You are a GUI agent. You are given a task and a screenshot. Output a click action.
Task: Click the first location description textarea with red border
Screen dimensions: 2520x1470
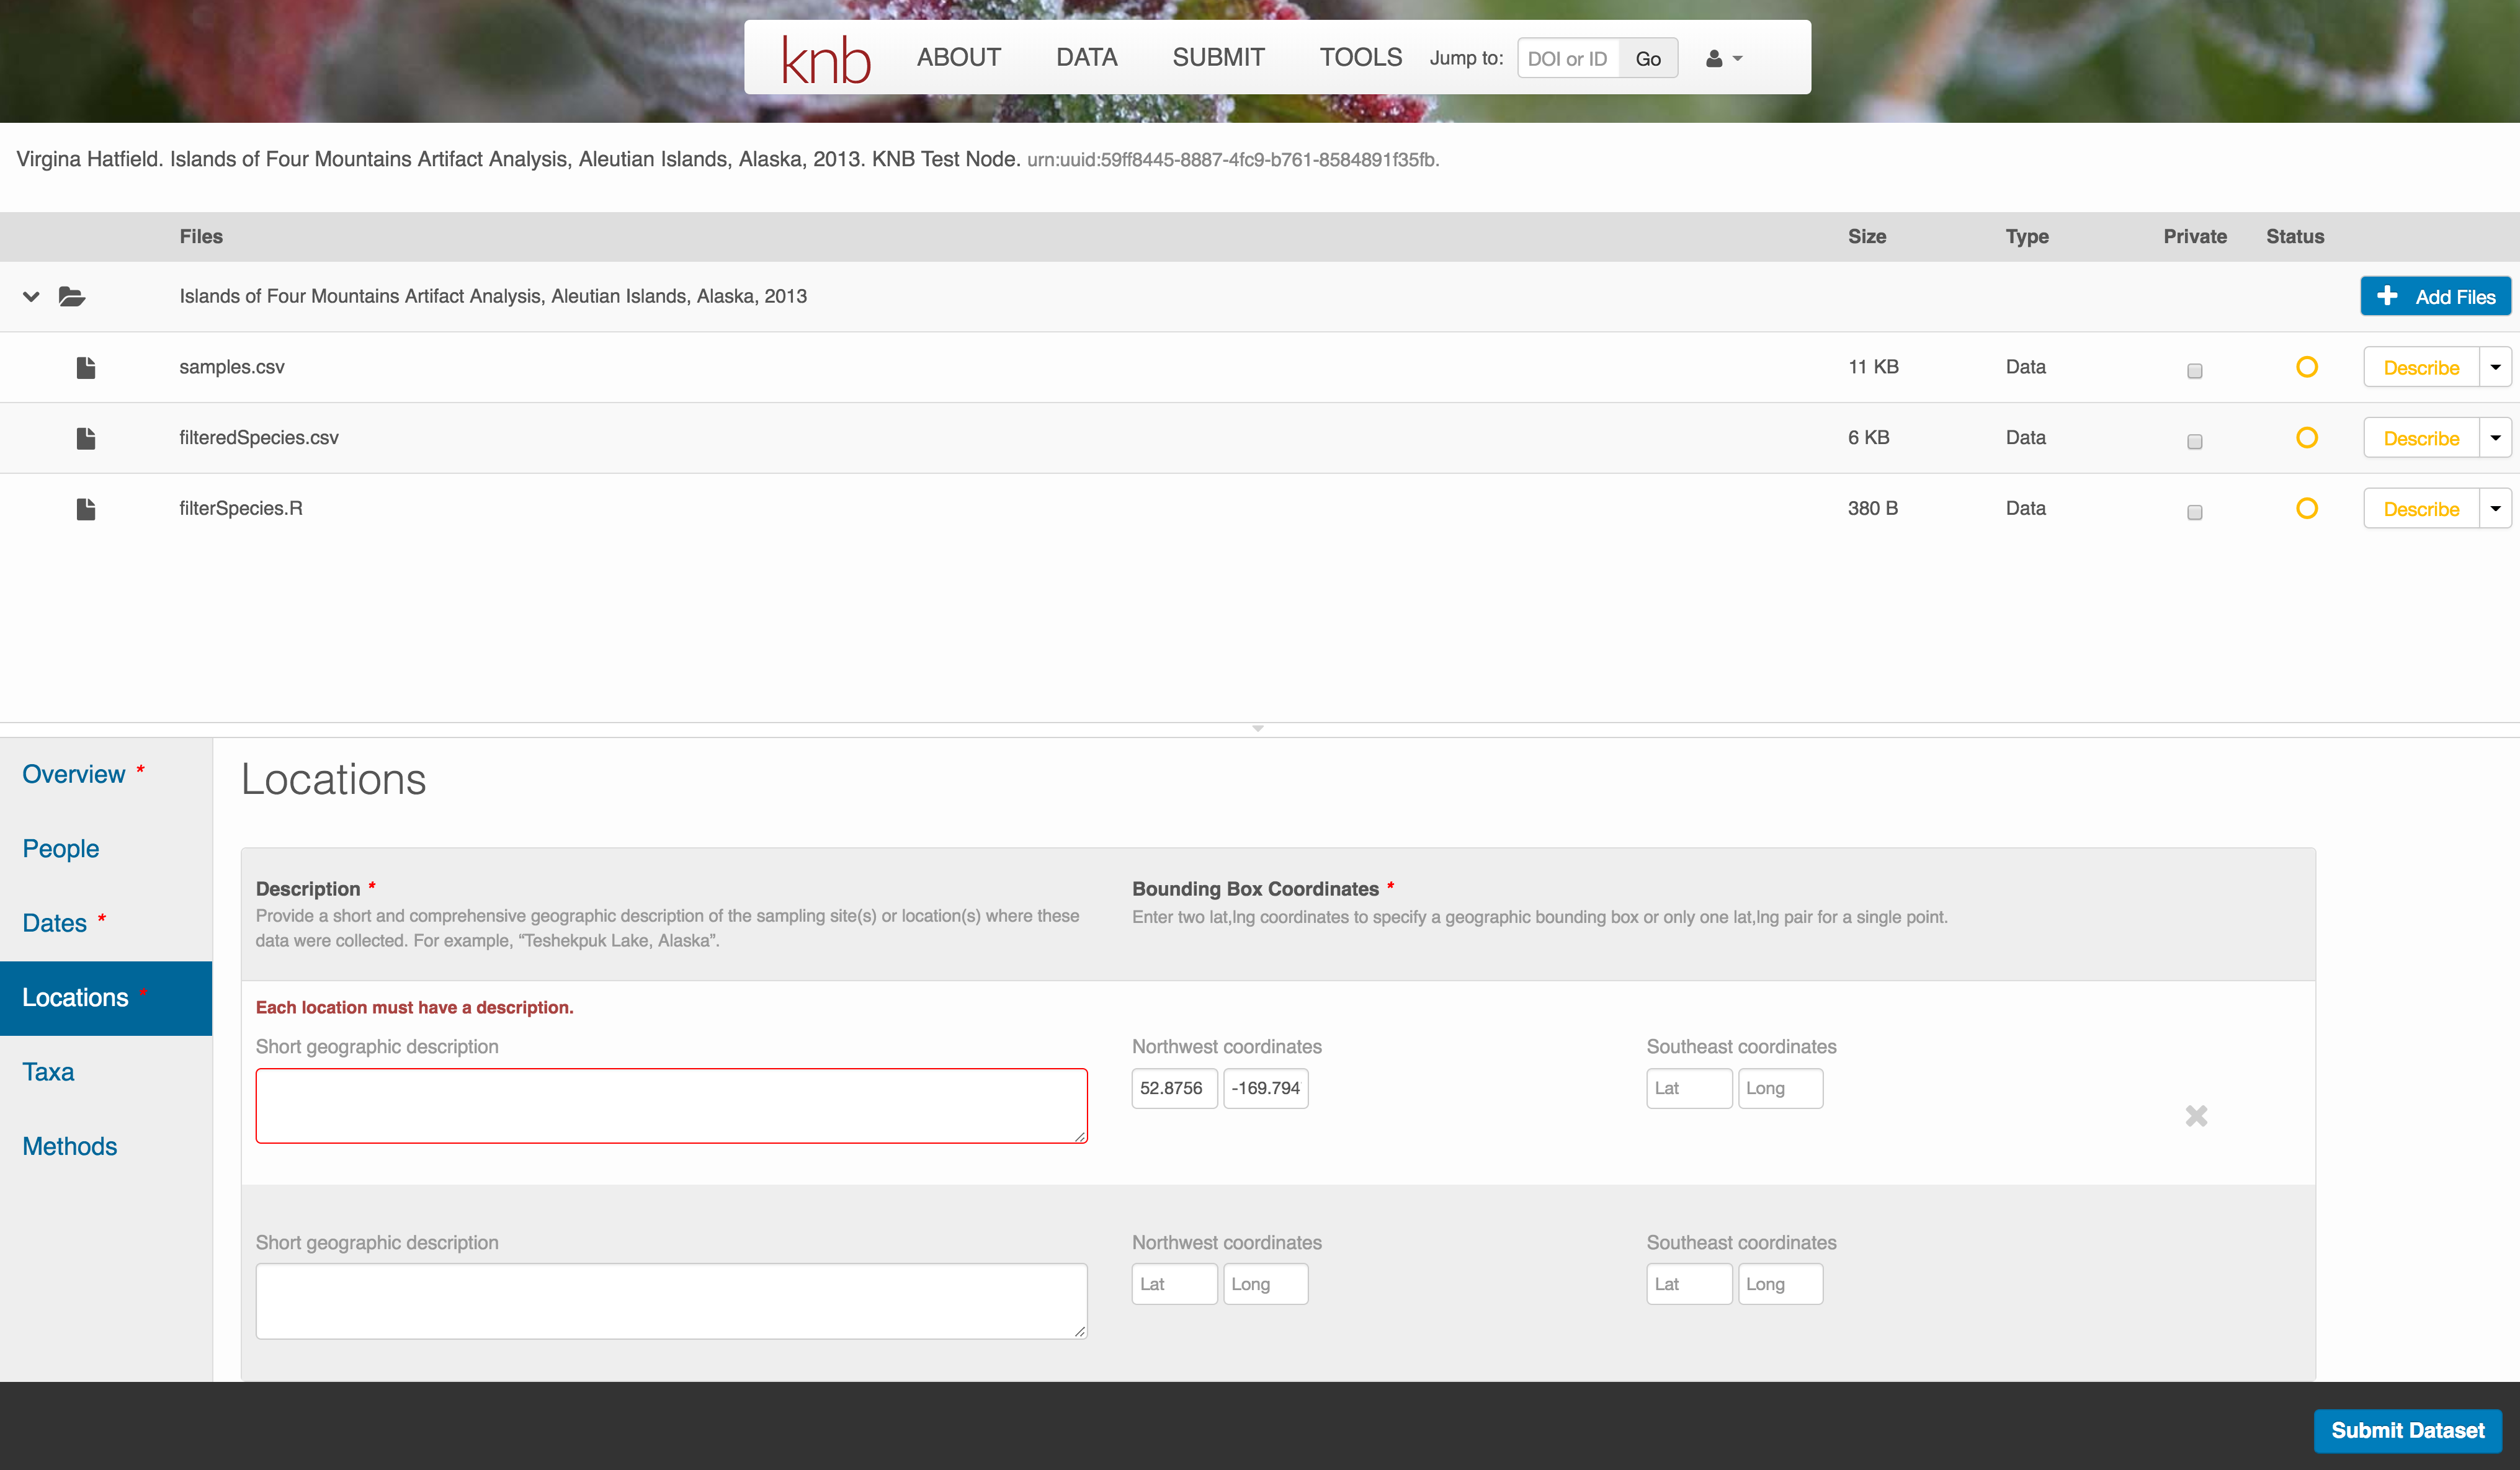tap(672, 1106)
